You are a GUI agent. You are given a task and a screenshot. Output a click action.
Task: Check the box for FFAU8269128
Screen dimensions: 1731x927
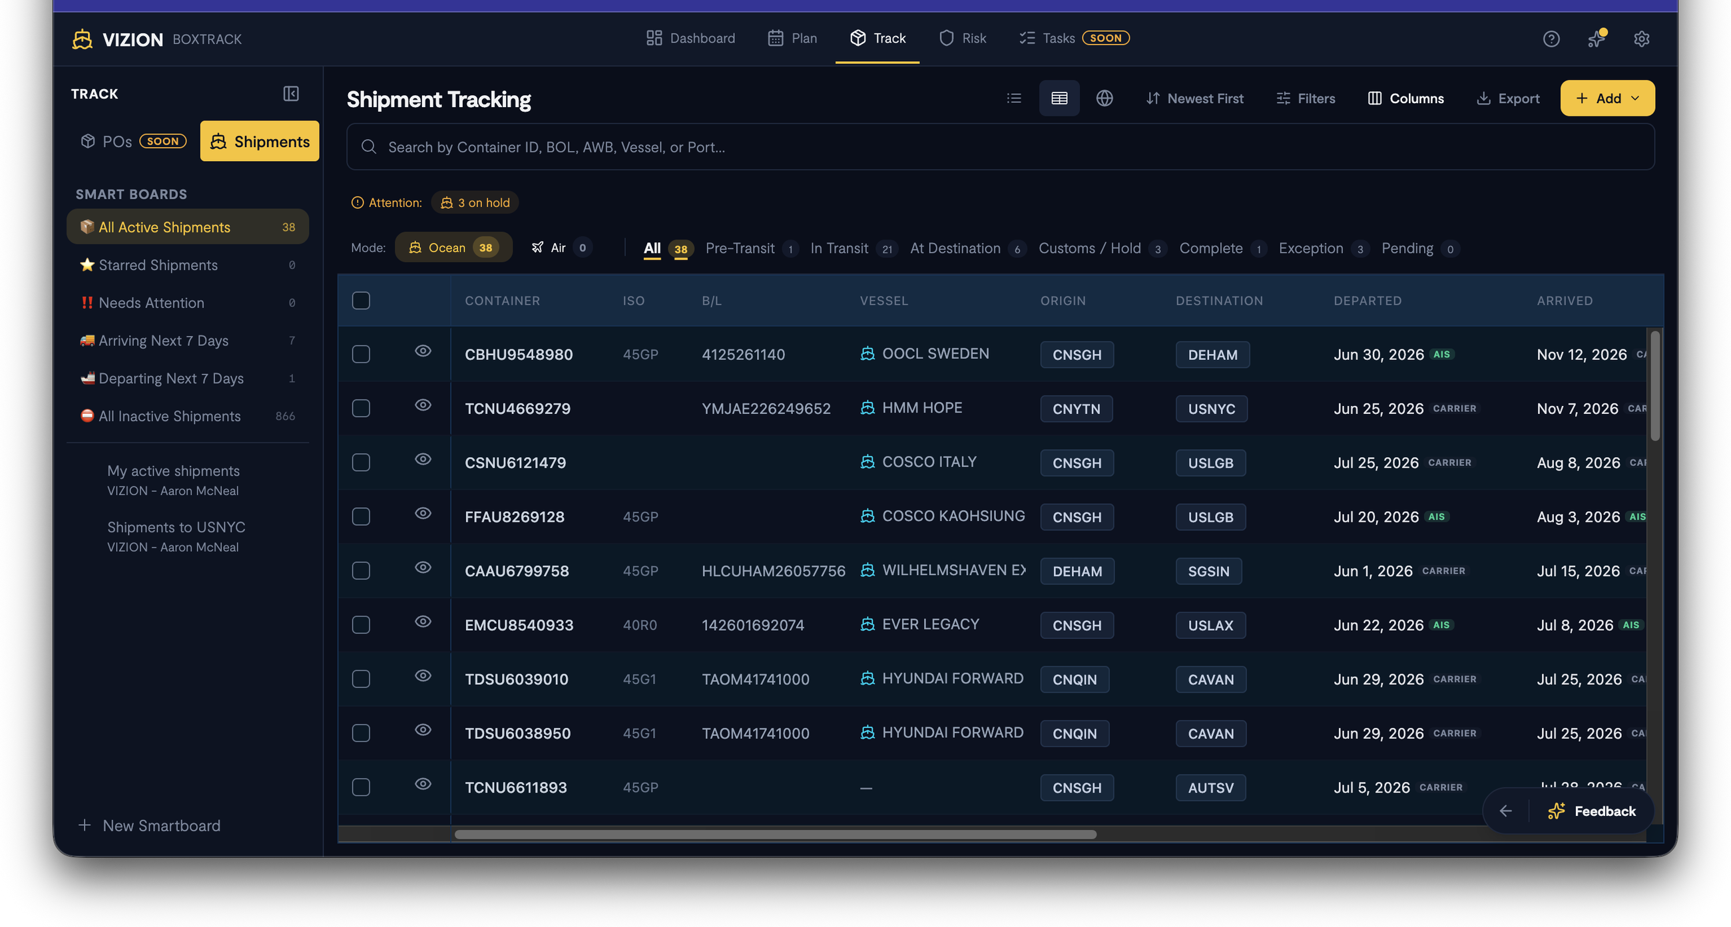coord(361,516)
